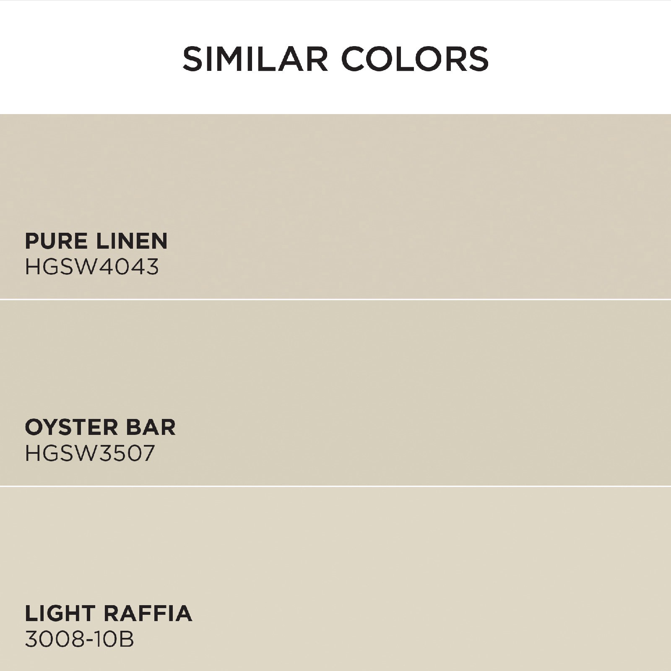This screenshot has width=671, height=671.
Task: Click the word OYSTER in the swatch name
Action: pyautogui.click(x=65, y=427)
